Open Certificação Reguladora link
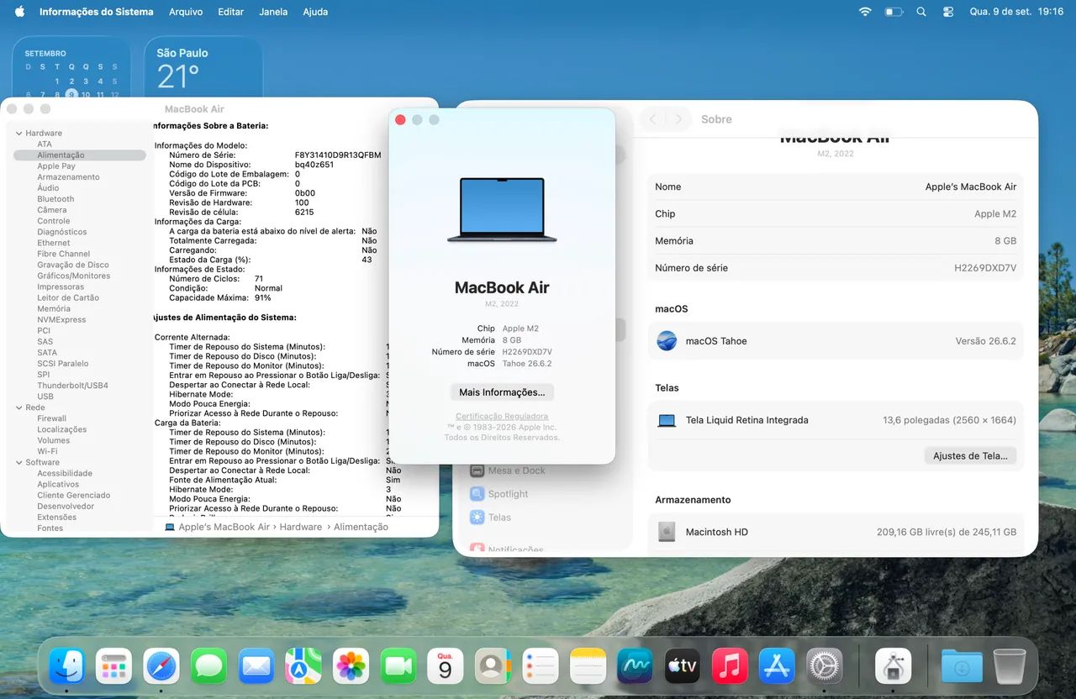This screenshot has width=1076, height=699. pyautogui.click(x=502, y=416)
